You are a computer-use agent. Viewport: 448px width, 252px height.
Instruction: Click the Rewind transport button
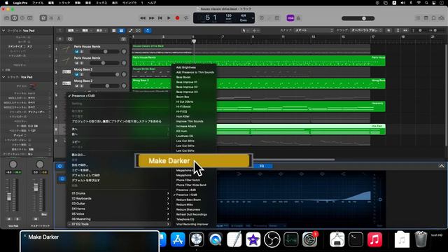[143, 18]
